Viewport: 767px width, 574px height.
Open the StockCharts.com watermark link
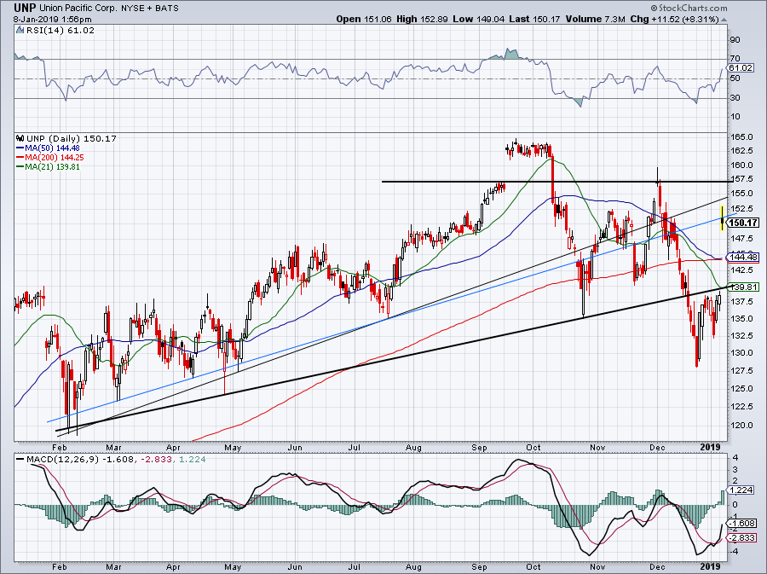pos(689,8)
